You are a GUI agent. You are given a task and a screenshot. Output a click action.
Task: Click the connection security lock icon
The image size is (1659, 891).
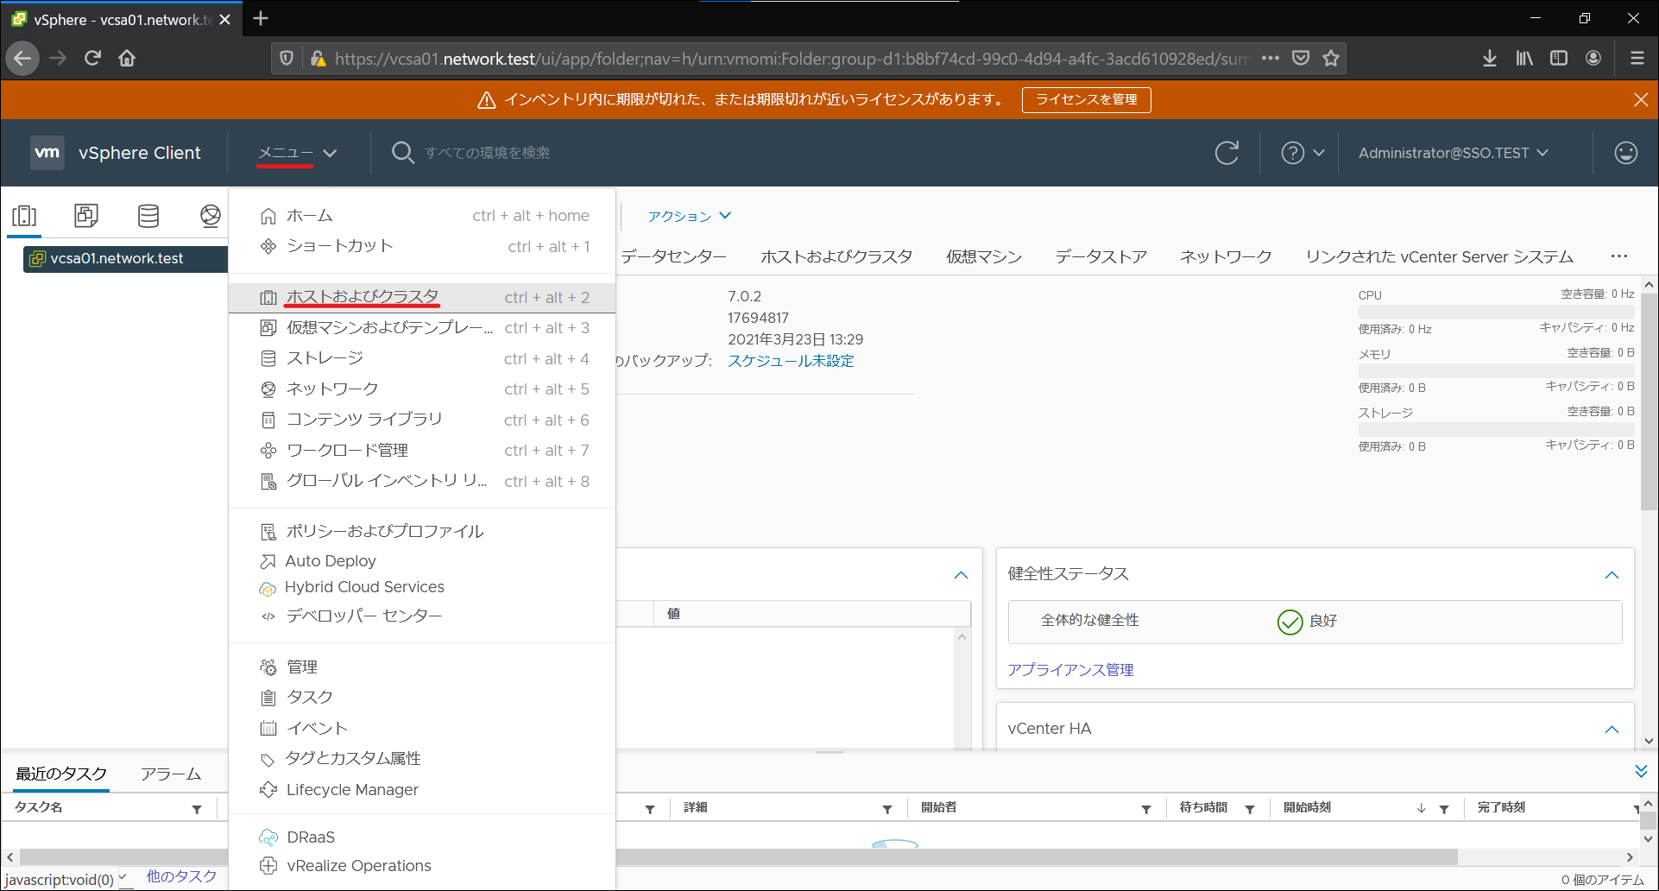318,58
